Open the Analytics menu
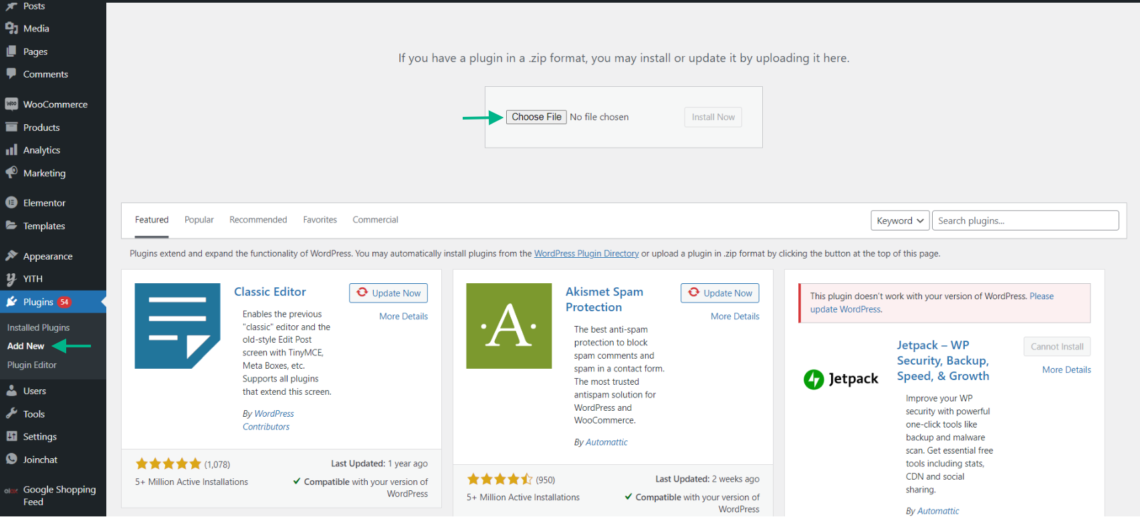This screenshot has width=1140, height=517. (x=53, y=150)
